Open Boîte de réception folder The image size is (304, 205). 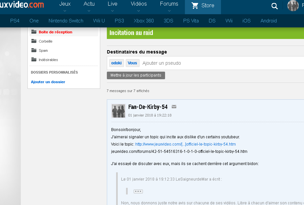55,32
